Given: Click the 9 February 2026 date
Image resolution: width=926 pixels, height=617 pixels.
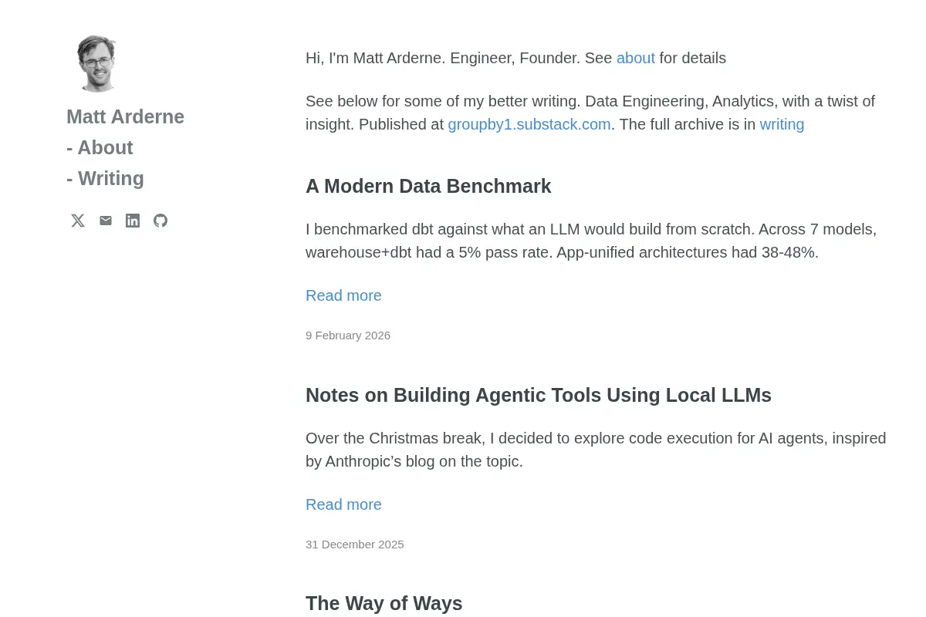Looking at the screenshot, I should click(348, 335).
